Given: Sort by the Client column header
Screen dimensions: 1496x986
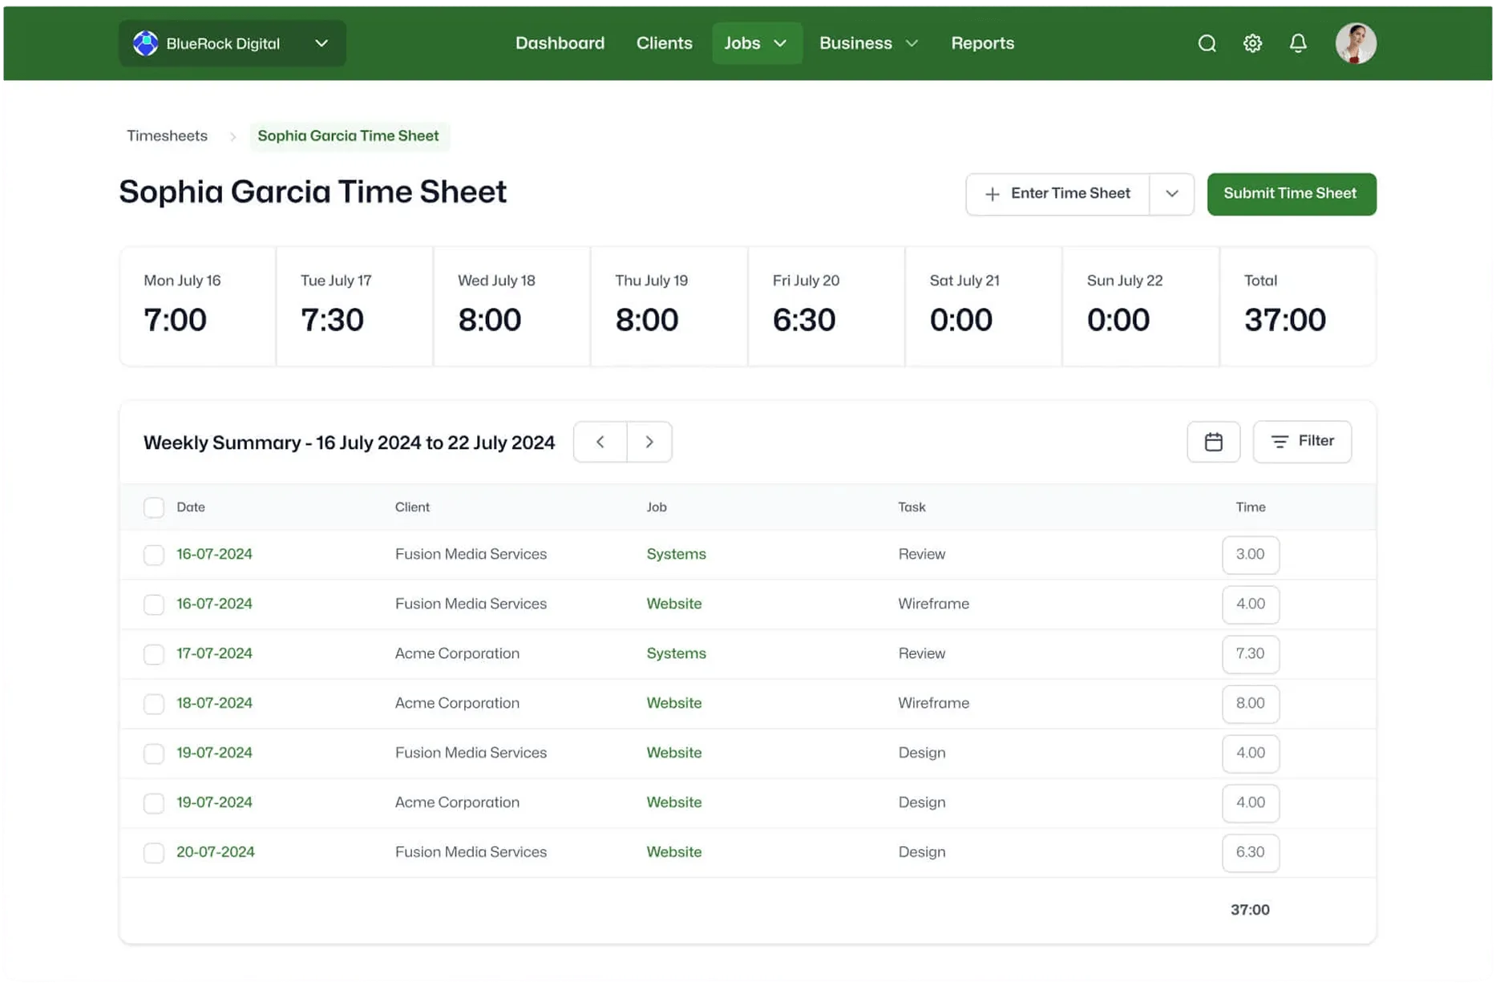Looking at the screenshot, I should click(x=412, y=507).
